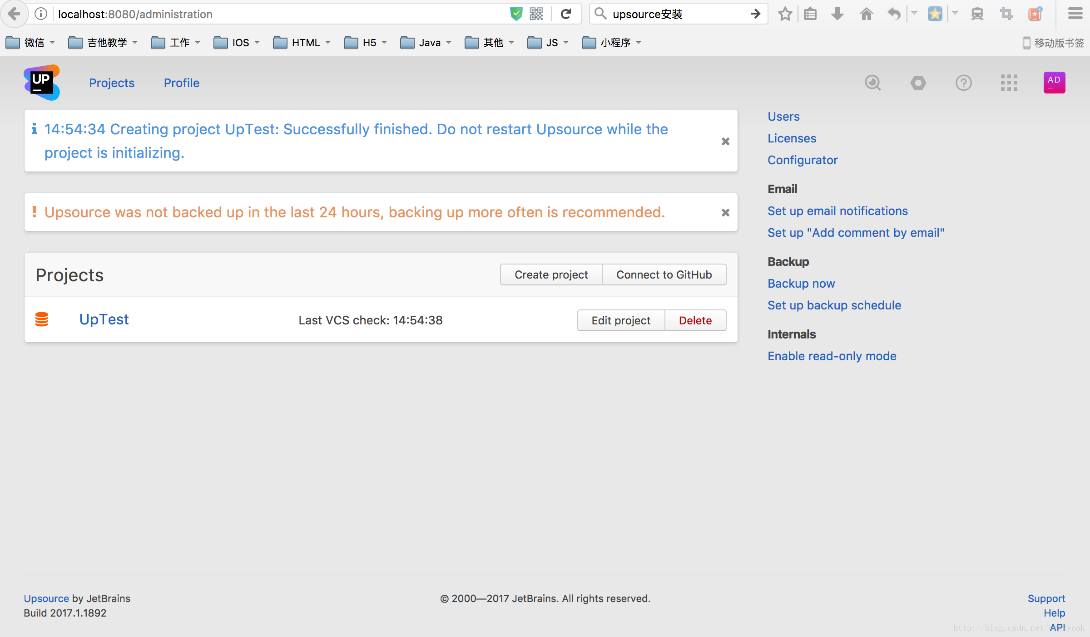Click the Create project button
This screenshot has width=1090, height=637.
(551, 274)
